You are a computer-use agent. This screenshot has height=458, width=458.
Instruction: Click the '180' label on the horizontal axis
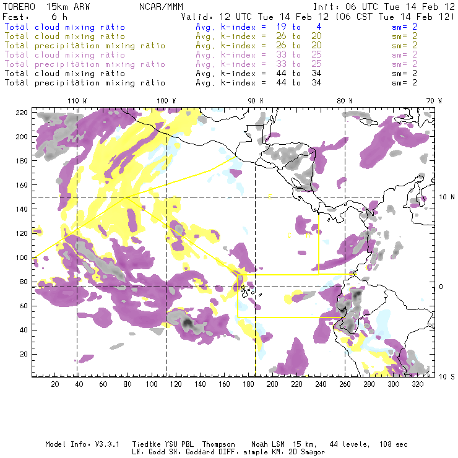[x=248, y=384]
